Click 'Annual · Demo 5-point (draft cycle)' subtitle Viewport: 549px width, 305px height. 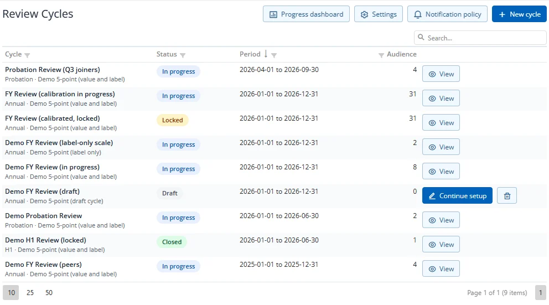pyautogui.click(x=54, y=201)
